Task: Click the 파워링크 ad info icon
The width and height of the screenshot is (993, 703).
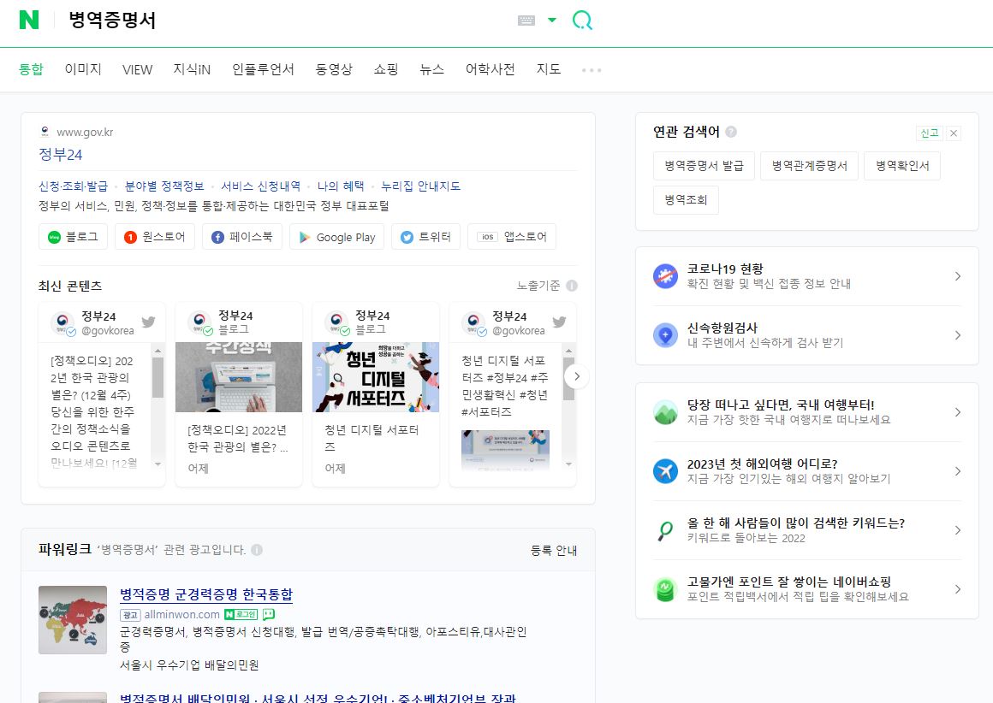Action: coord(257,550)
